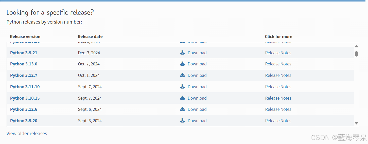Click the Release date column header

(90, 37)
